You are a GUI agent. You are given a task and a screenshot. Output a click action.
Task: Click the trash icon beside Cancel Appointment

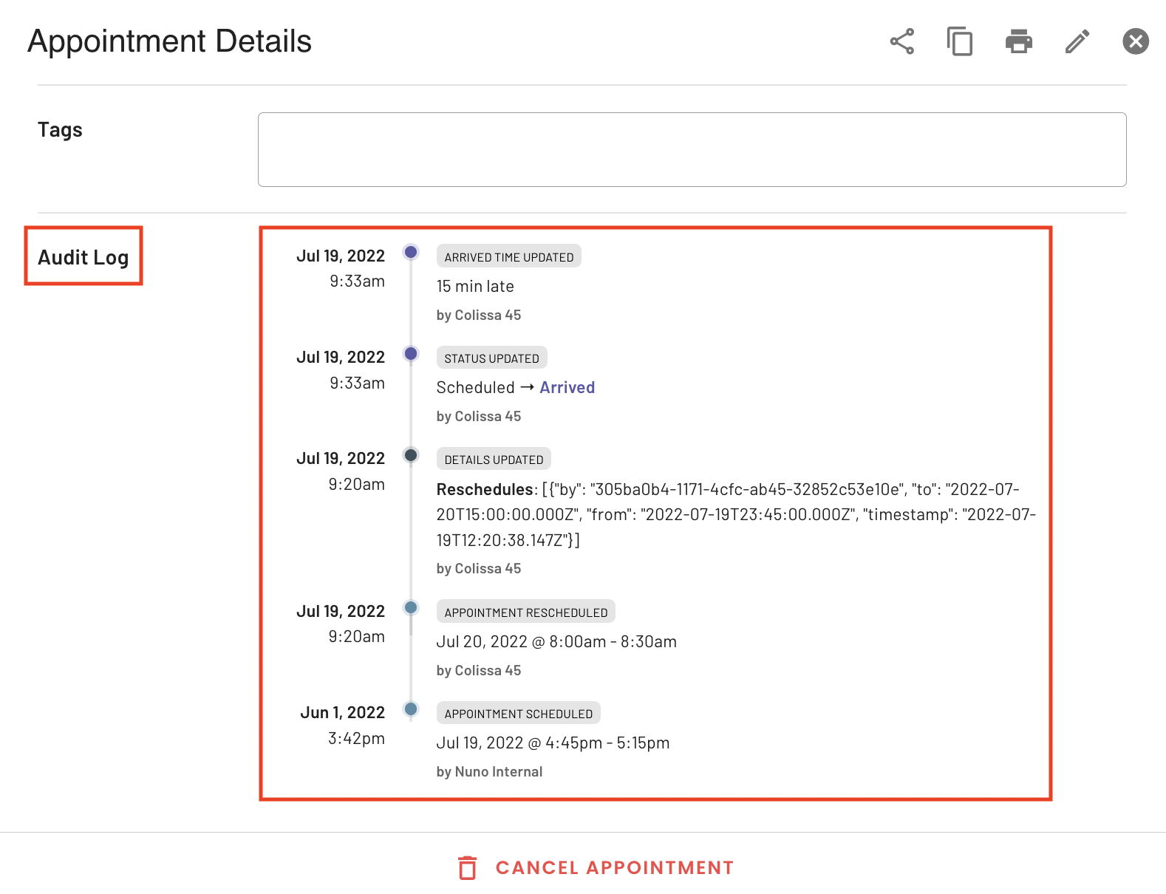[x=467, y=867]
